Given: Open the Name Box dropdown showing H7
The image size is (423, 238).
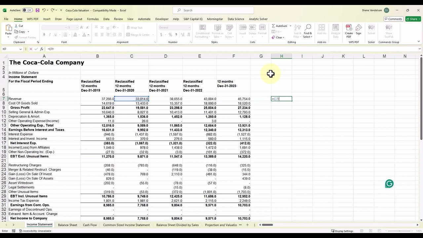Looking at the screenshot, I should [x=20, y=49].
